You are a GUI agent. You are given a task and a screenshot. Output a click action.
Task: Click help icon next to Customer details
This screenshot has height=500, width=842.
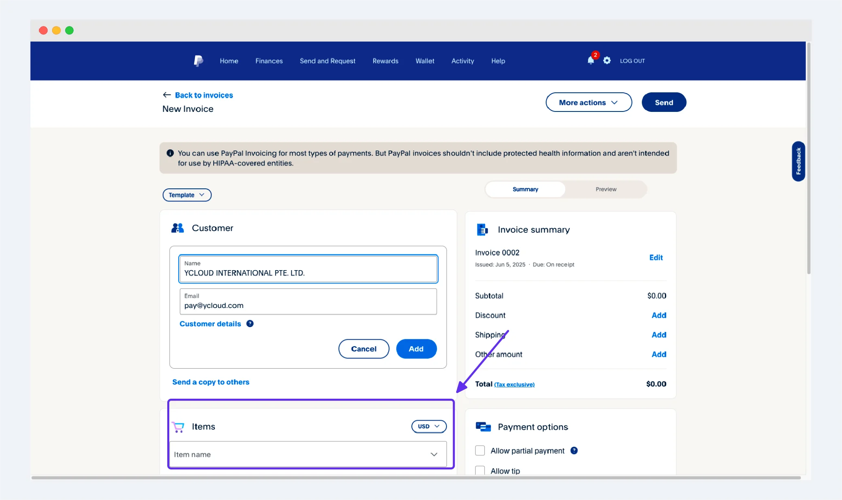pos(250,323)
